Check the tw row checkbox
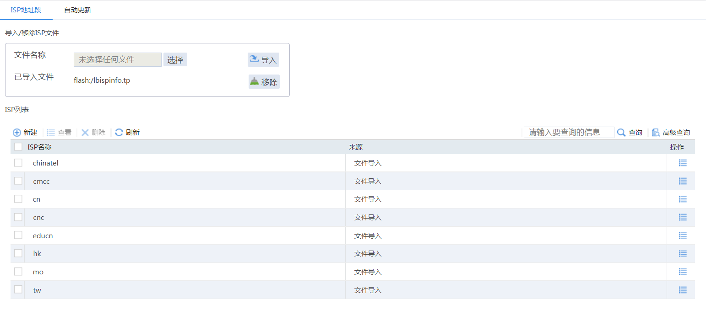706x310 pixels. tap(18, 289)
